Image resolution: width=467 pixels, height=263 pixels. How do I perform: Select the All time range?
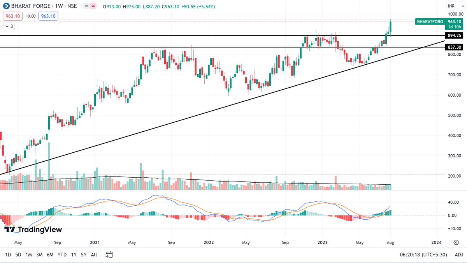94,254
